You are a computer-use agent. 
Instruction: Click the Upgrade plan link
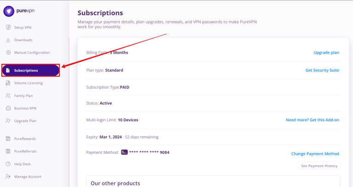(326, 52)
